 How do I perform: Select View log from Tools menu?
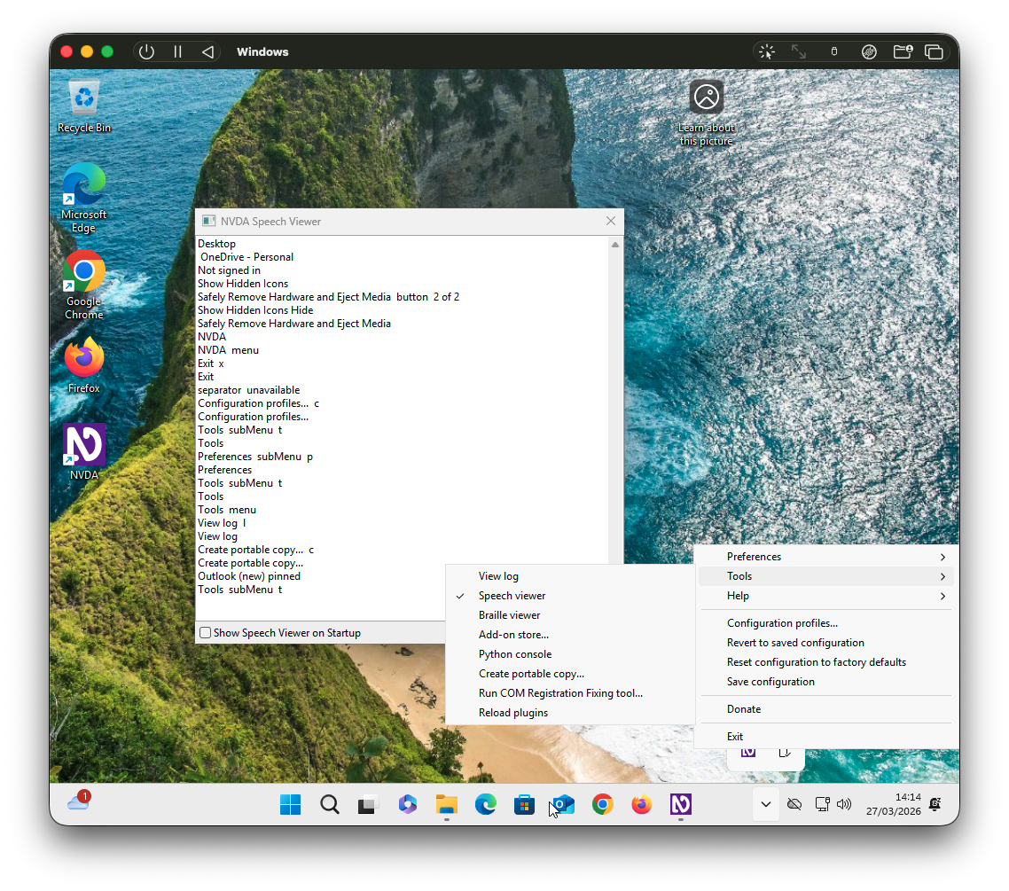click(x=498, y=576)
